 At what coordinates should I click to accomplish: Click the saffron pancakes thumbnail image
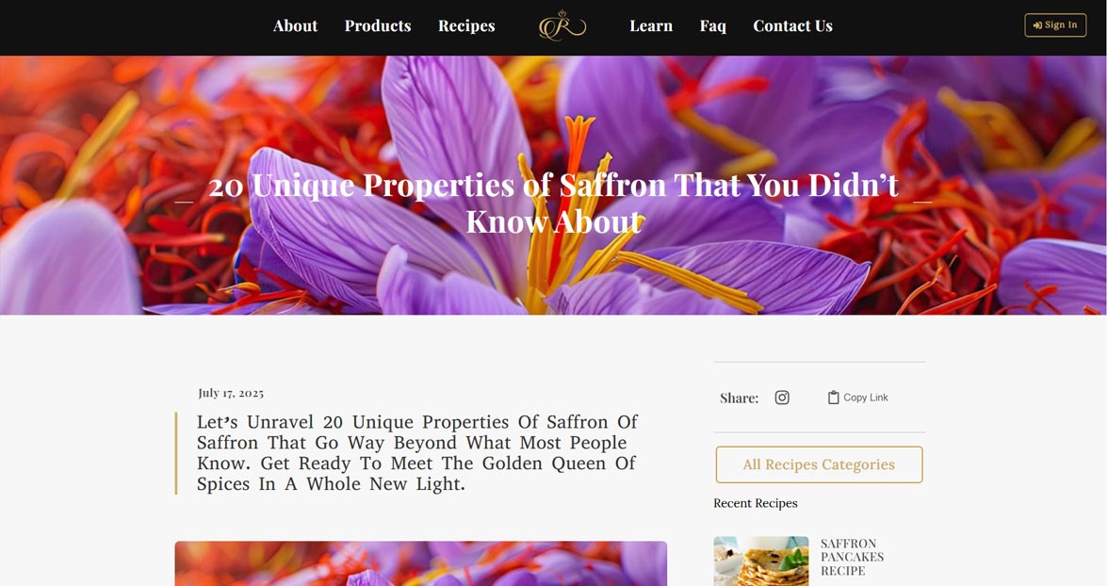click(761, 562)
